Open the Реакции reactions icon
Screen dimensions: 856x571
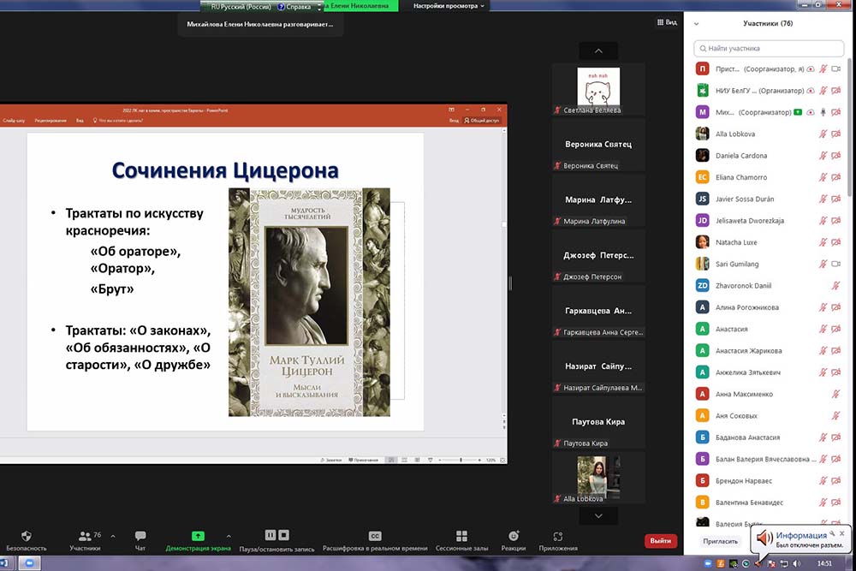pyautogui.click(x=514, y=536)
